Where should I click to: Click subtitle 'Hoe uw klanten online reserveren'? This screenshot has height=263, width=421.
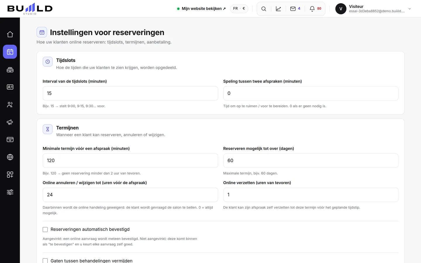104,42
